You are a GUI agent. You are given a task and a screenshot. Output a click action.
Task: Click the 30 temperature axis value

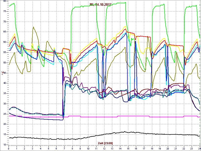point(5,104)
